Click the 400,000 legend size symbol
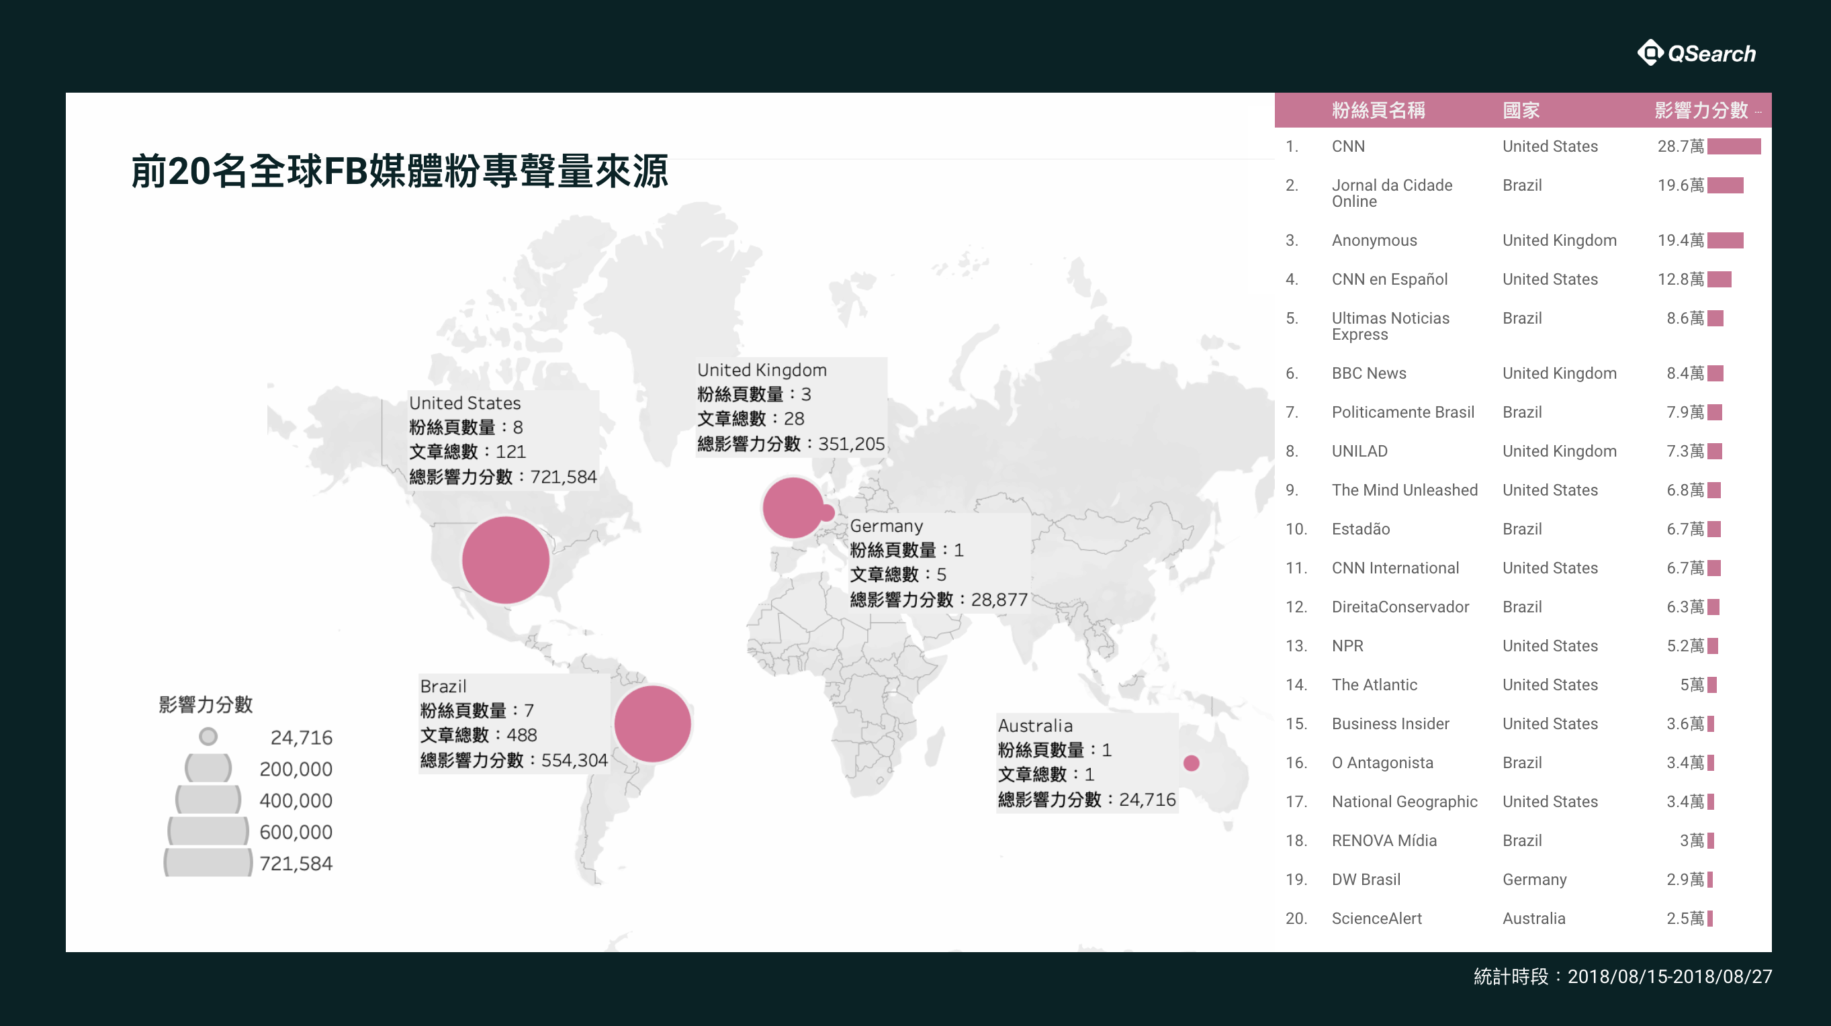1831x1026 pixels. 208,799
